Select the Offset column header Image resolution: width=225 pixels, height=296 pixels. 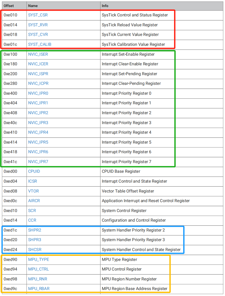pos(9,6)
